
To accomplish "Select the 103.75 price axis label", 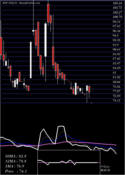I will 117,8.
